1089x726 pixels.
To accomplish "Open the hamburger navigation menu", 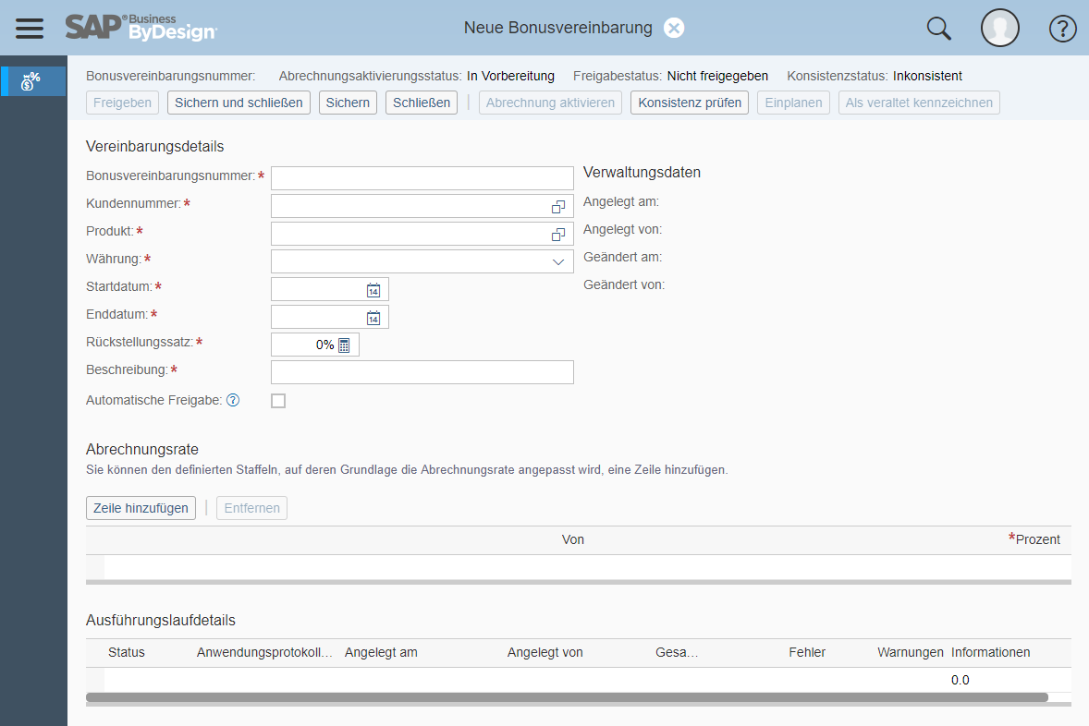I will pyautogui.click(x=30, y=29).
